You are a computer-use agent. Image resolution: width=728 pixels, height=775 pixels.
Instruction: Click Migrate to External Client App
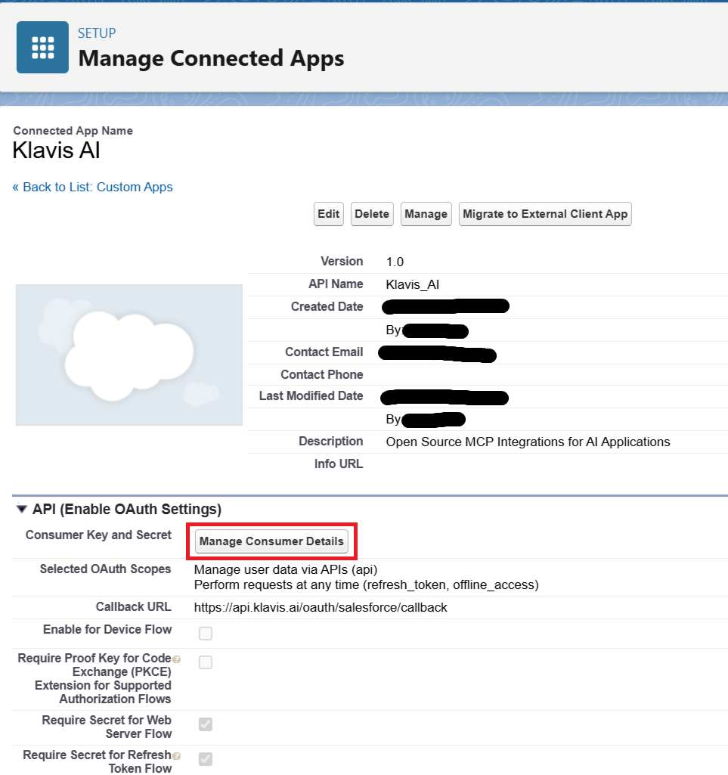point(545,214)
